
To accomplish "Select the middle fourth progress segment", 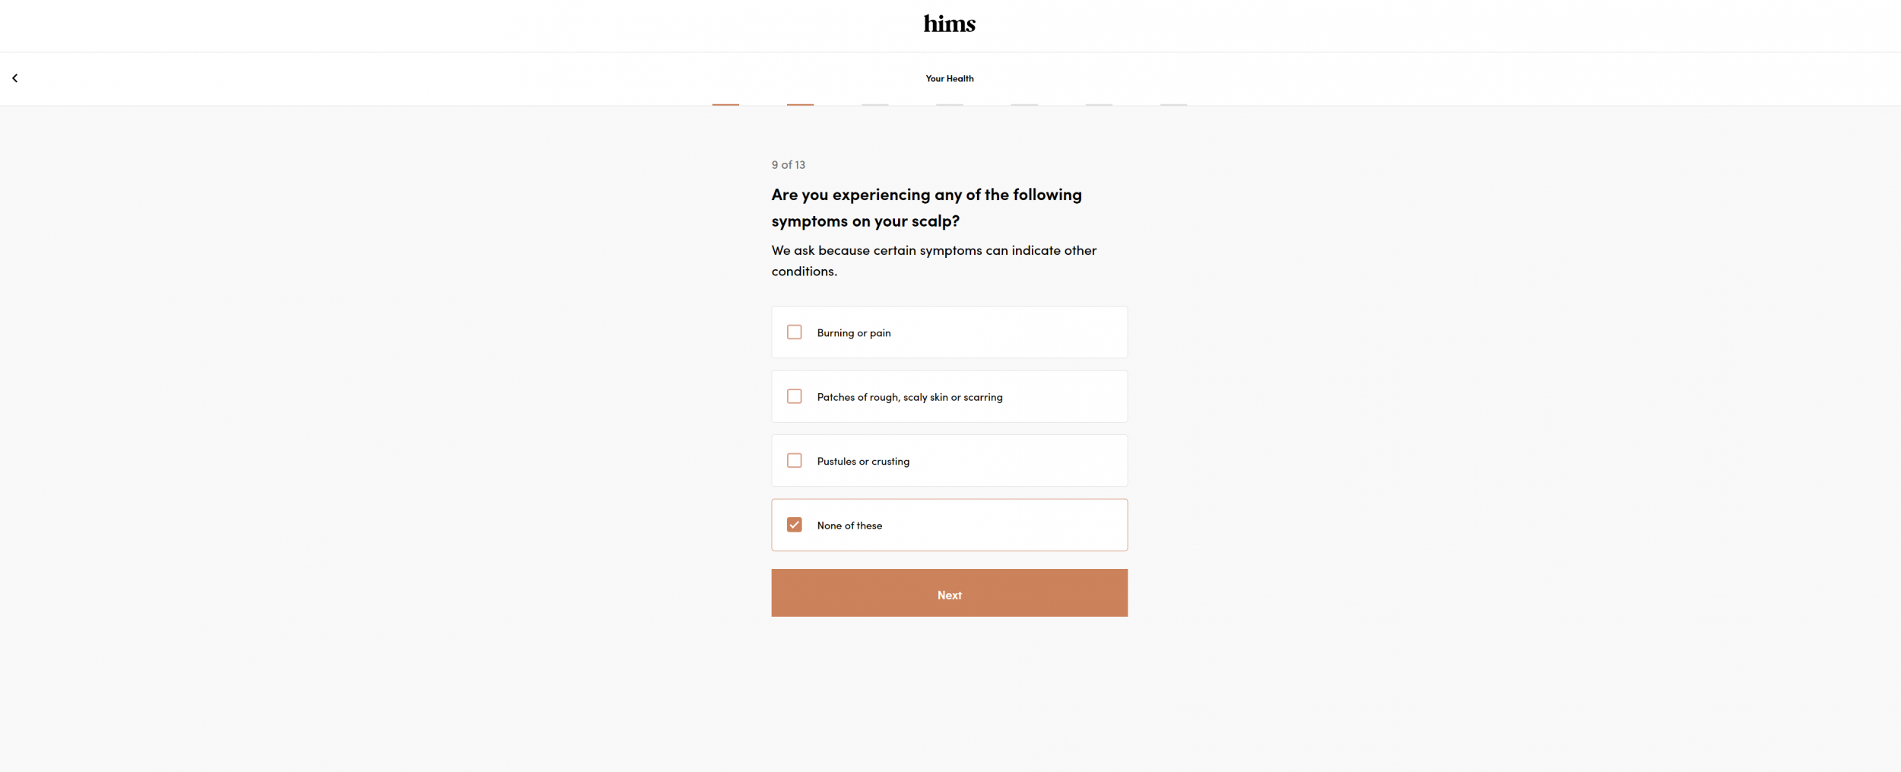I will (949, 104).
